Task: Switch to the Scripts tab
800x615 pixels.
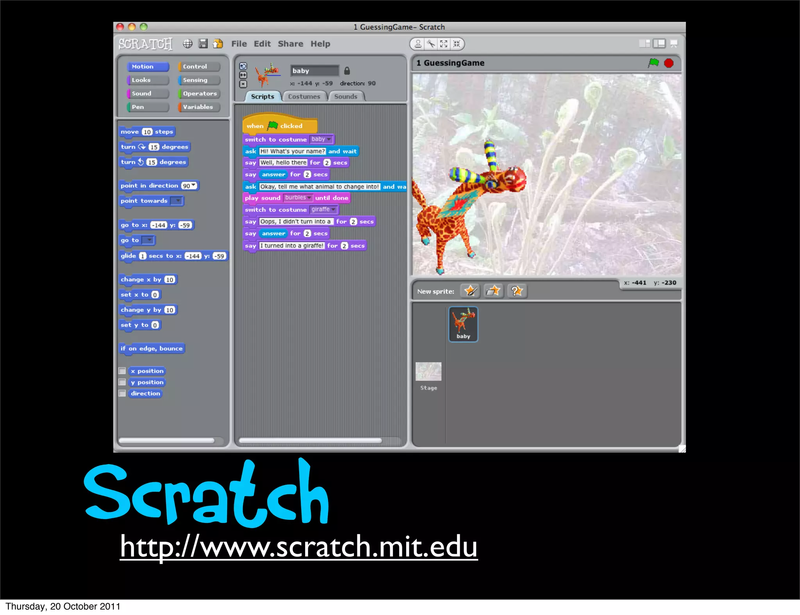Action: (262, 96)
